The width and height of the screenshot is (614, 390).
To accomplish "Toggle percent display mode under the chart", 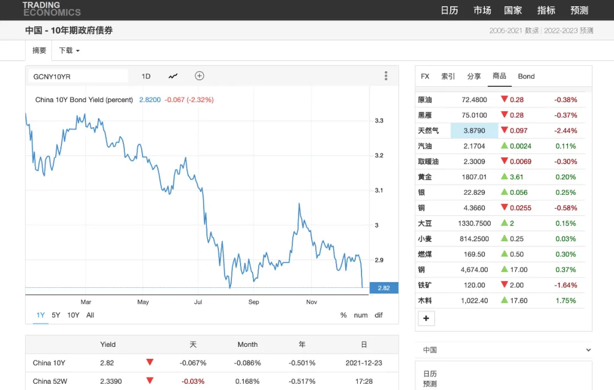I will tap(344, 315).
